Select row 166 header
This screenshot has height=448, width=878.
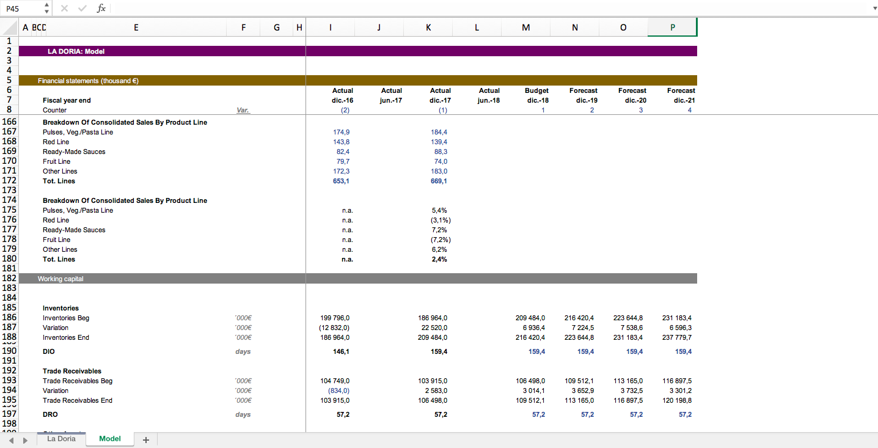[9, 122]
